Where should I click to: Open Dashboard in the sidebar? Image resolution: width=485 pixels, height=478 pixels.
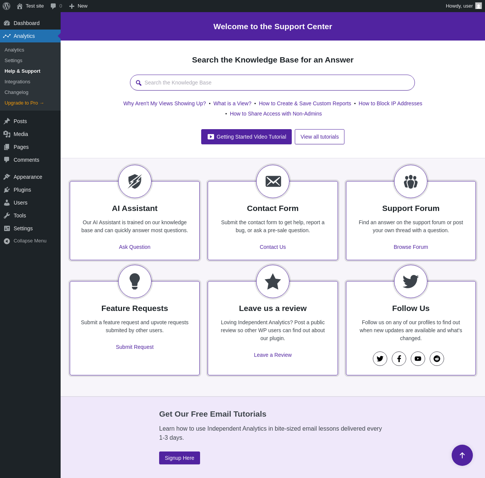[30, 23]
